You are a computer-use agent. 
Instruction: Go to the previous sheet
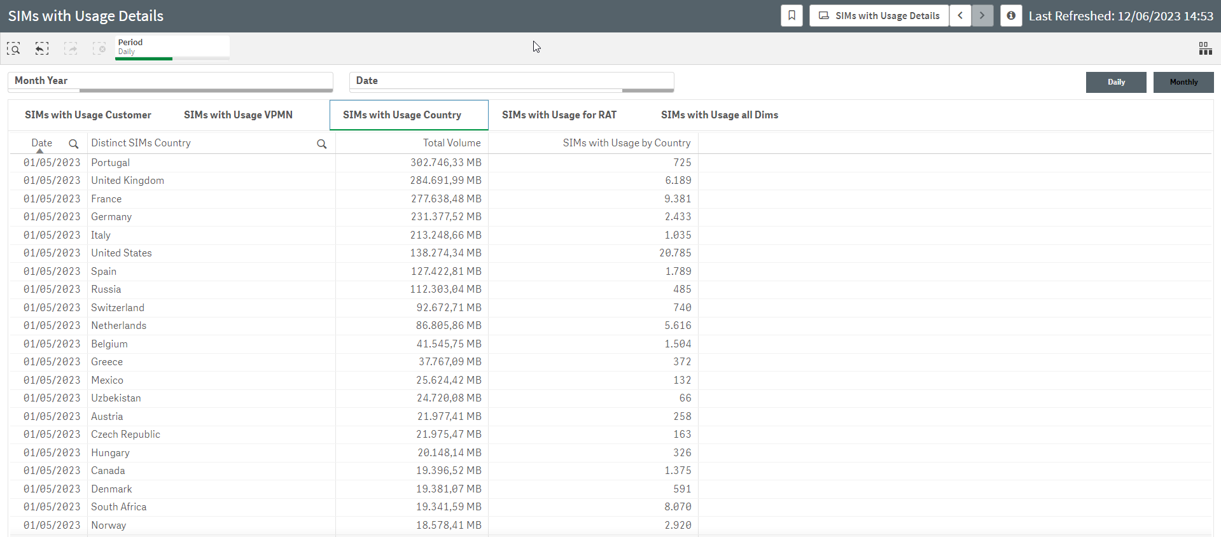(x=960, y=16)
